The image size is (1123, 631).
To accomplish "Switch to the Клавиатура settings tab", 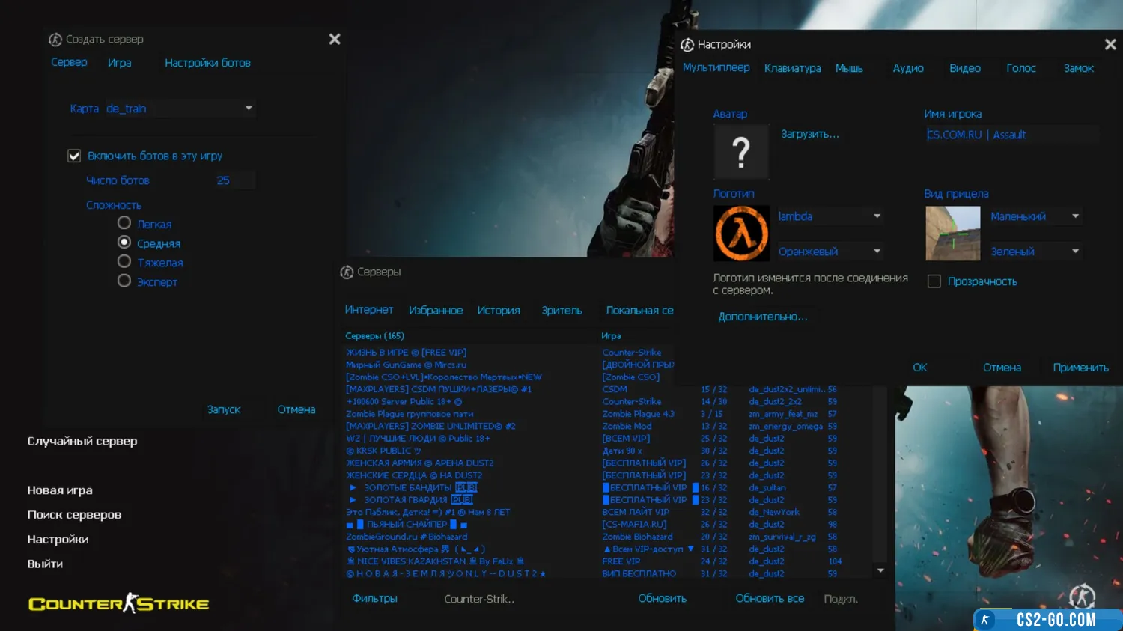I will click(792, 68).
